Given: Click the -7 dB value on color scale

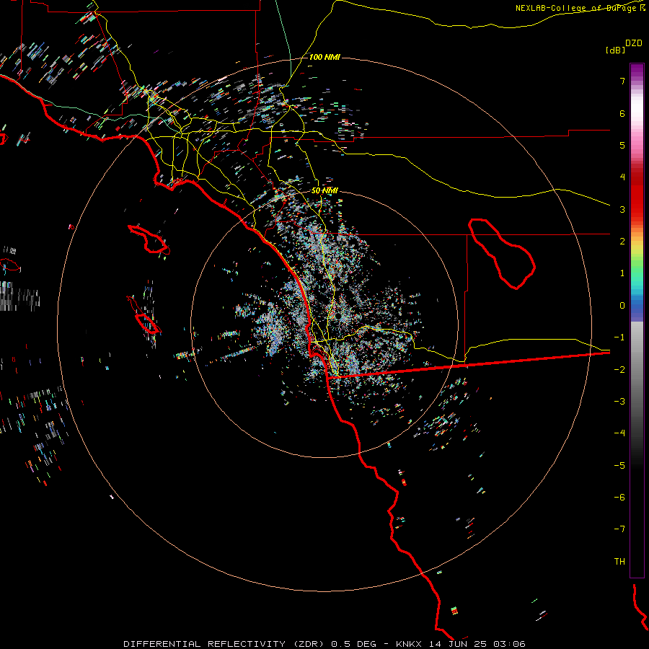Looking at the screenshot, I should tap(619, 529).
